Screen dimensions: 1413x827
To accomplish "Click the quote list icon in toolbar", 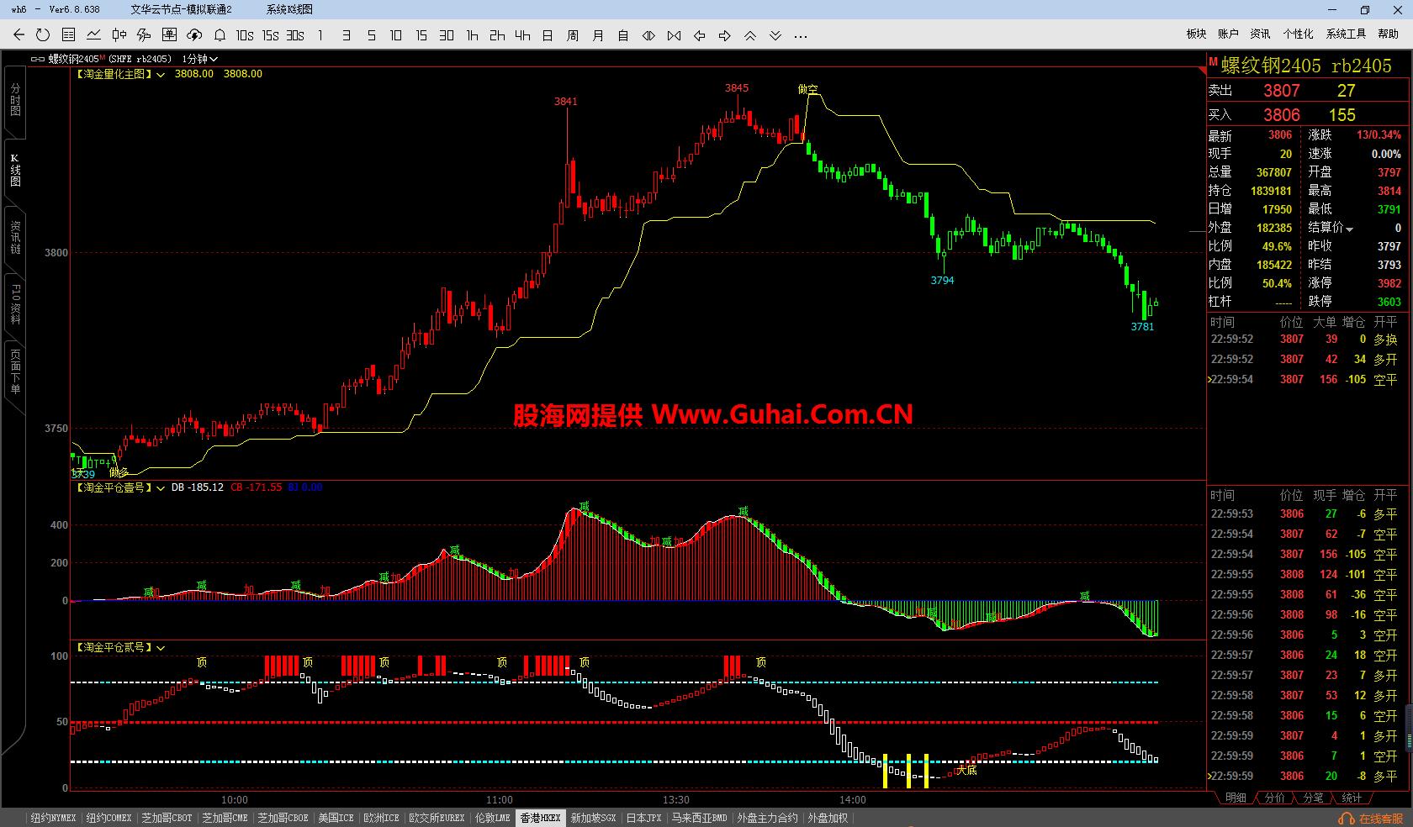I will point(68,35).
